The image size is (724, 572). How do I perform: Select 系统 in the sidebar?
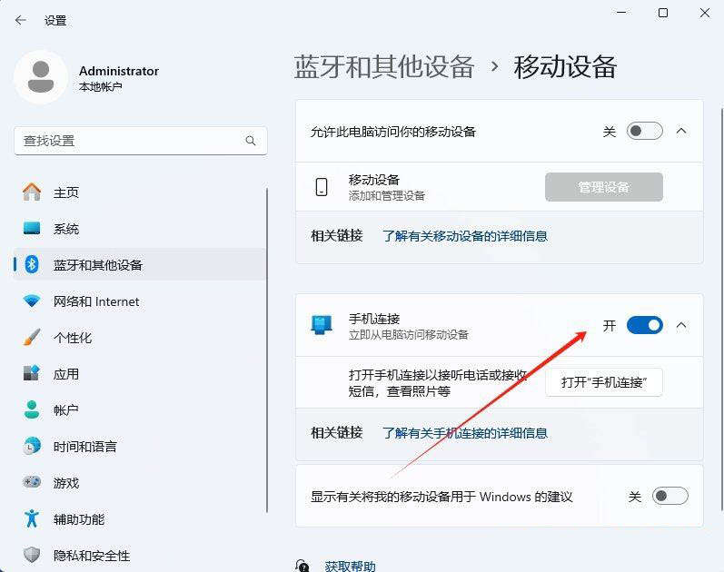(x=66, y=229)
